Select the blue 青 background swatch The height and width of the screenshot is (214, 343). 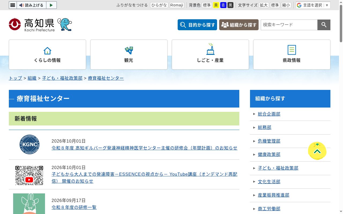pos(223,5)
